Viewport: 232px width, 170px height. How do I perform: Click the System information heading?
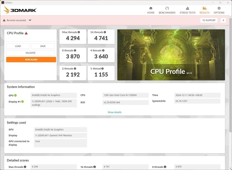(21, 87)
